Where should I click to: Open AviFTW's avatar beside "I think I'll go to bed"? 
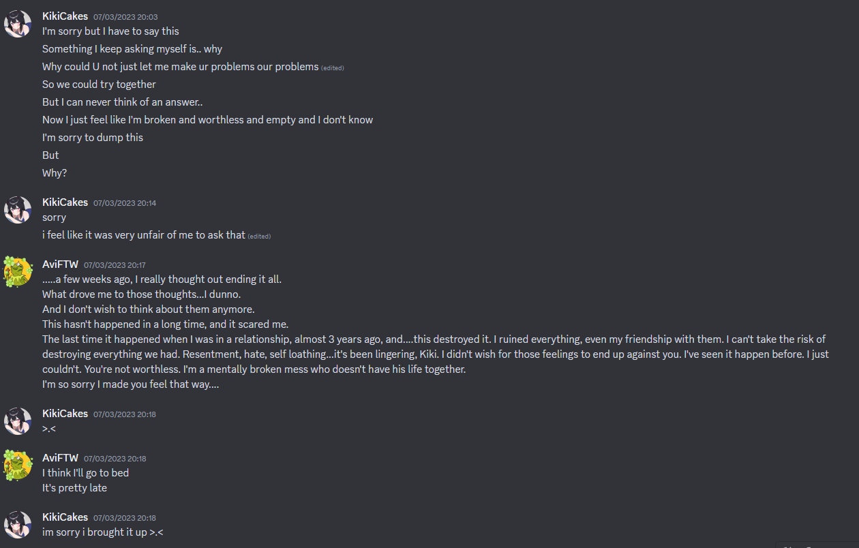(18, 466)
